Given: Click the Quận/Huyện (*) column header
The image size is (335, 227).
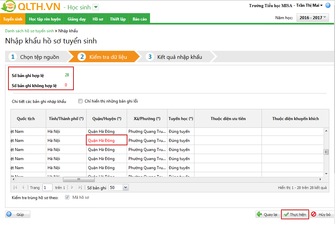Looking at the screenshot, I should click(x=106, y=118).
